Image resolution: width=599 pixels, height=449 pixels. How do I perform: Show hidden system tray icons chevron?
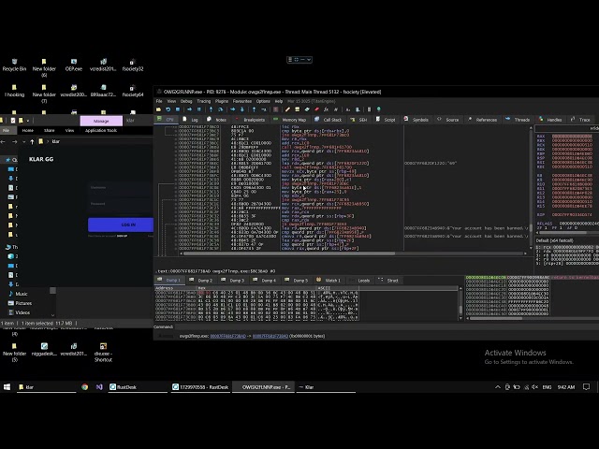click(497, 386)
